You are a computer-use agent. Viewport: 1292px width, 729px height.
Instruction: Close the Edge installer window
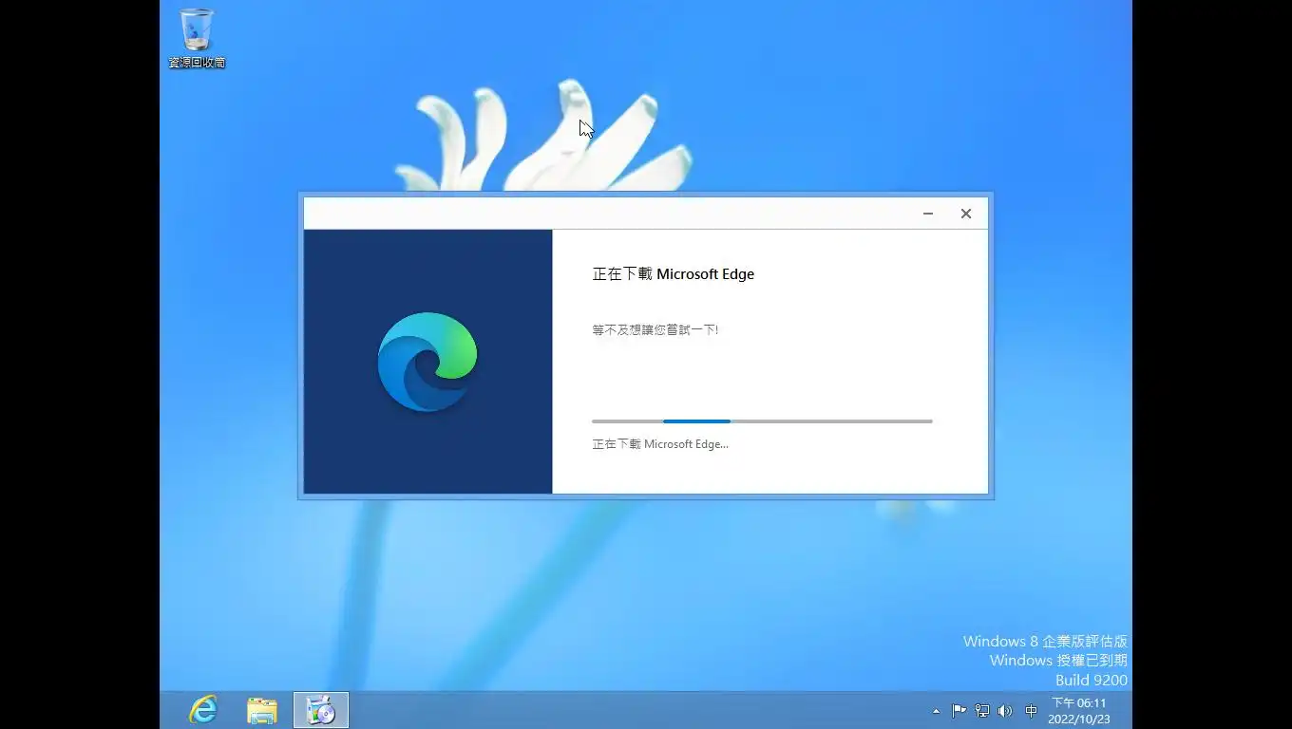[x=966, y=214]
